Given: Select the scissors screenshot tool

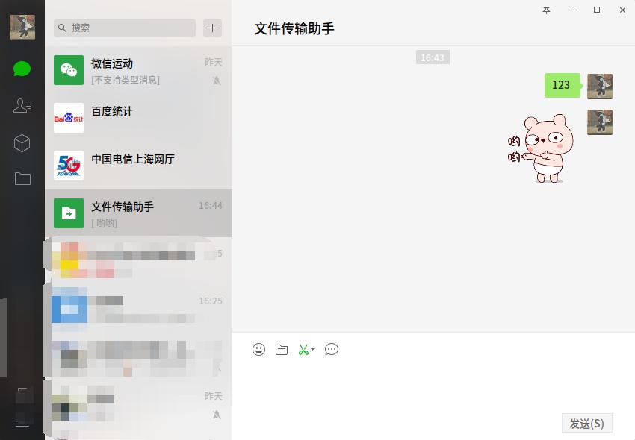Looking at the screenshot, I should (303, 350).
